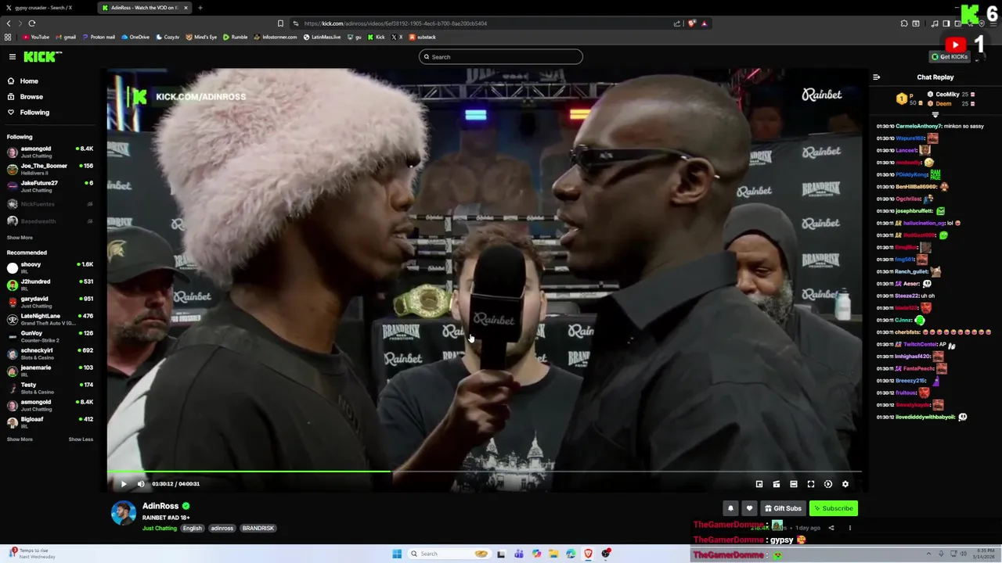Open the Windows Start menu
Screen dimensions: 1002x563
click(x=397, y=554)
